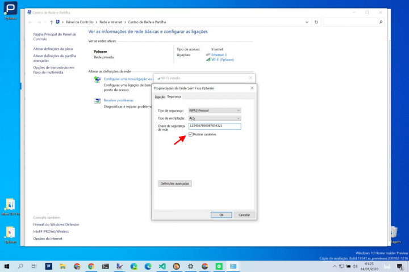Viewport: 409px width, 272px height.
Task: Switch to the Ligação tab
Action: (x=160, y=97)
